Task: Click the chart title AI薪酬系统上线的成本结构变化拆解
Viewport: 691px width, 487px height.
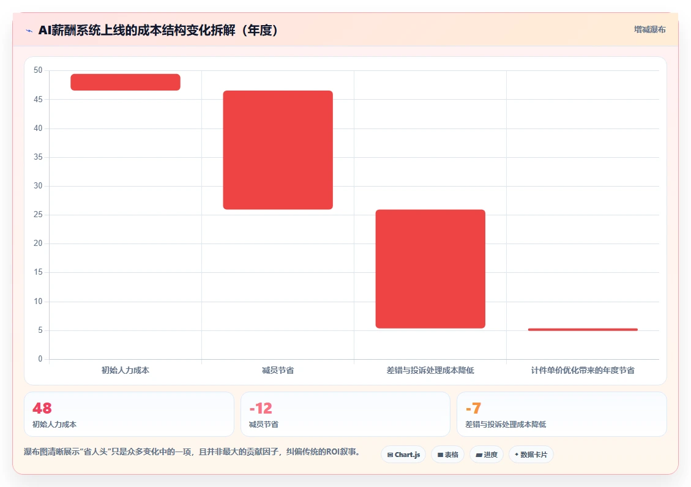Action: coord(158,31)
